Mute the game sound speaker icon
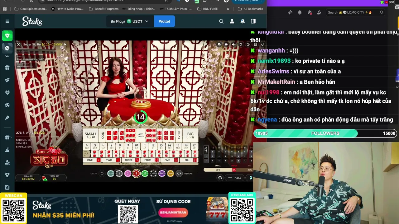 click(233, 44)
